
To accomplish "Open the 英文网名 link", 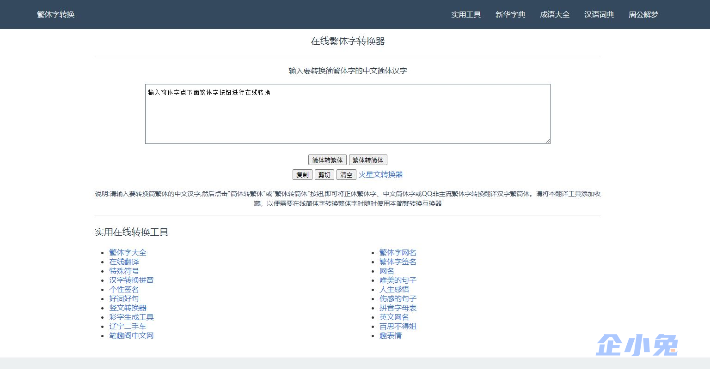I will [x=394, y=317].
